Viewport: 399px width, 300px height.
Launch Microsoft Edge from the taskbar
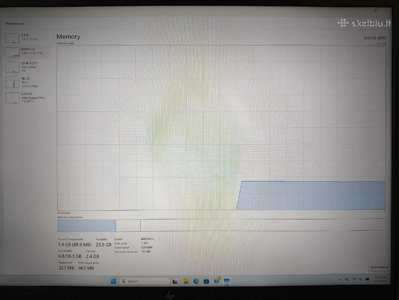click(196, 281)
